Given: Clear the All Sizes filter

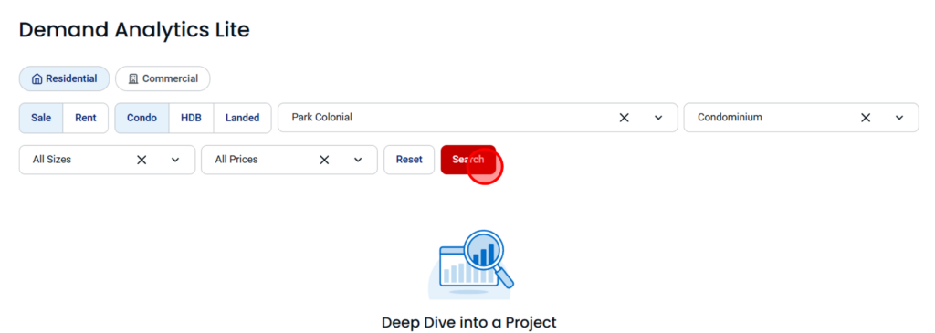Looking at the screenshot, I should [142, 160].
